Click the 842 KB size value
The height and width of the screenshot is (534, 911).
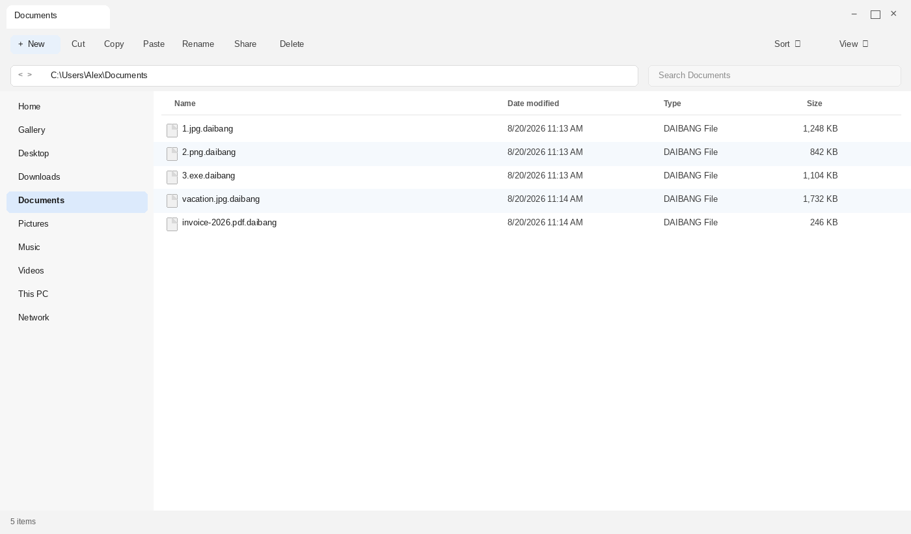tap(824, 152)
